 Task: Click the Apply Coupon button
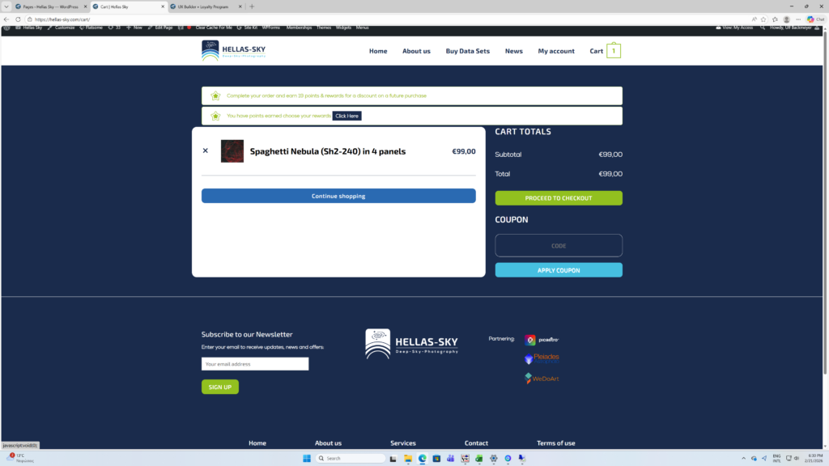pyautogui.click(x=559, y=270)
